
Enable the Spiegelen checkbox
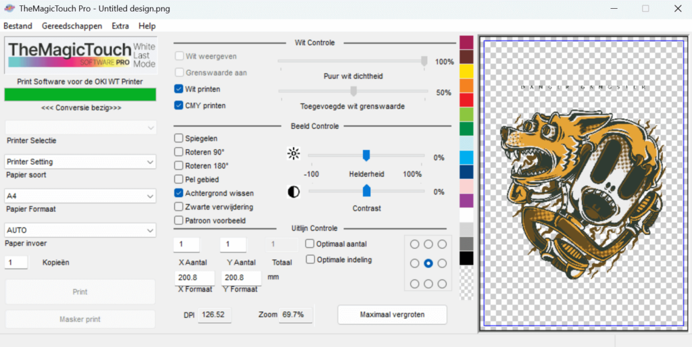coord(178,138)
